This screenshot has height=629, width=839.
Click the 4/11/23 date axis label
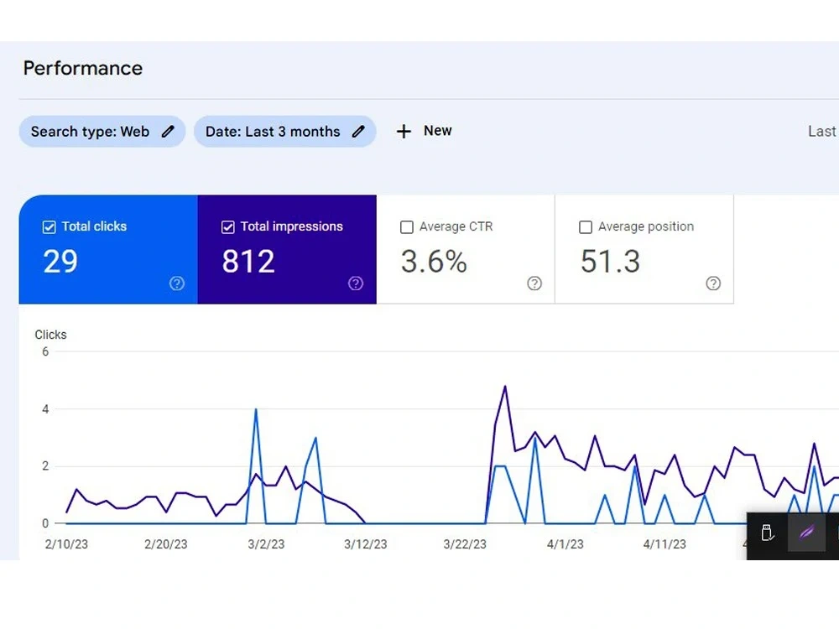point(664,544)
